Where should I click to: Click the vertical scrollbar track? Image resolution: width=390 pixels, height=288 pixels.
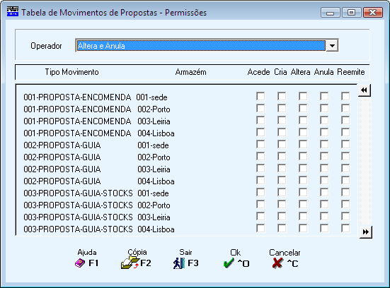coord(365,161)
